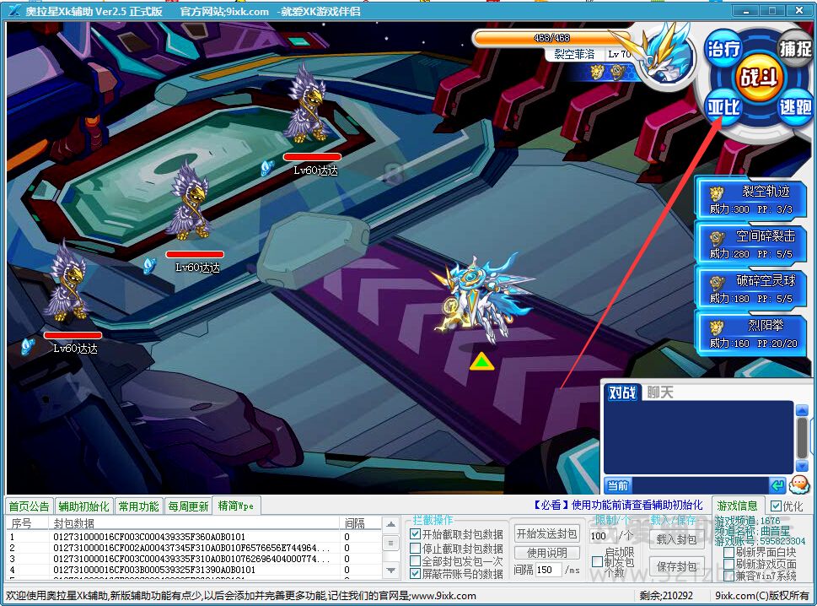
Task: Click the 裂空菲洛 pet portrait
Action: click(x=668, y=57)
